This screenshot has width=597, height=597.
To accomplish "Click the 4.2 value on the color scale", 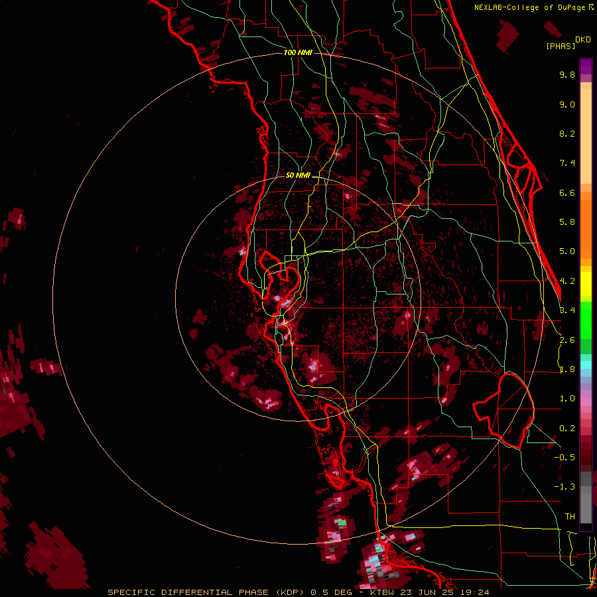I will click(567, 281).
